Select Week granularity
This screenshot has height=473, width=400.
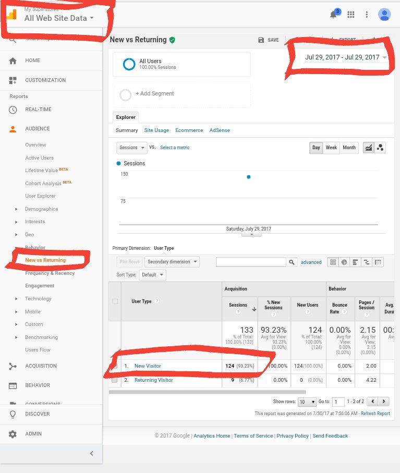pyautogui.click(x=331, y=148)
